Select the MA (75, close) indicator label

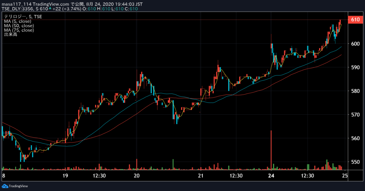click(x=19, y=30)
